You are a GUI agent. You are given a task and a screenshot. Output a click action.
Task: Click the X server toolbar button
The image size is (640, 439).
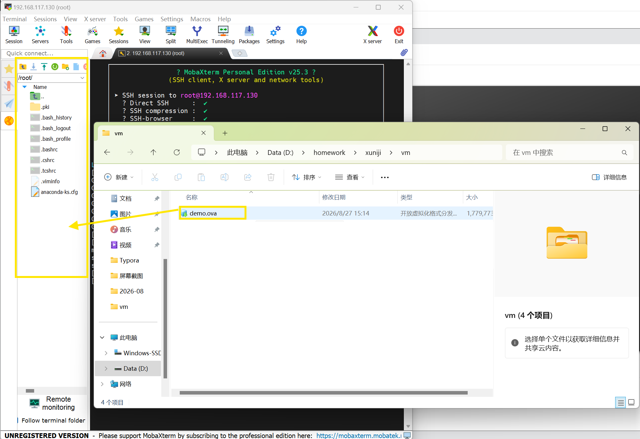pos(373,35)
